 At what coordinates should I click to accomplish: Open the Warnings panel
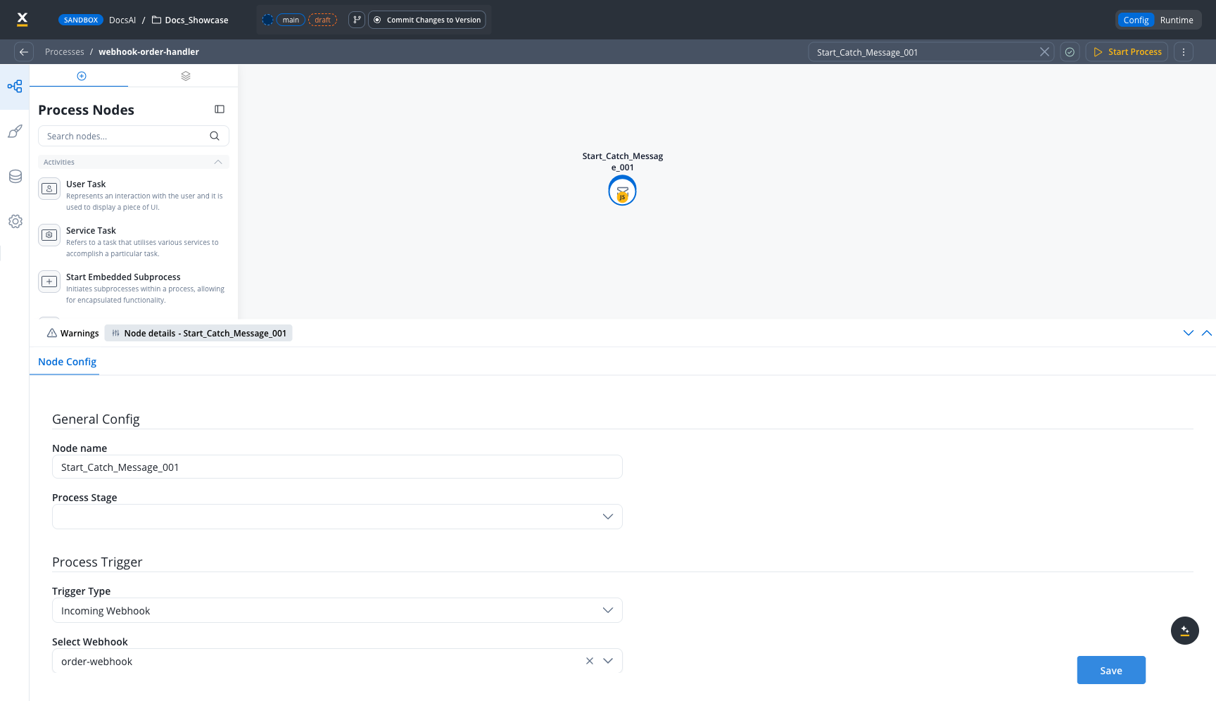72,333
